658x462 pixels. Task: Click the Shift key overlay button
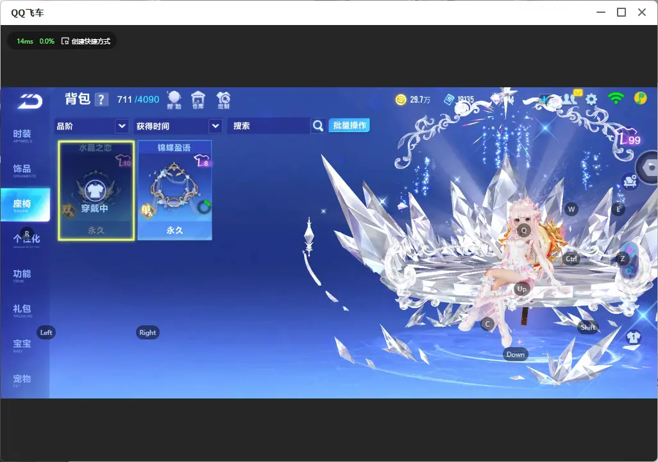pyautogui.click(x=588, y=327)
